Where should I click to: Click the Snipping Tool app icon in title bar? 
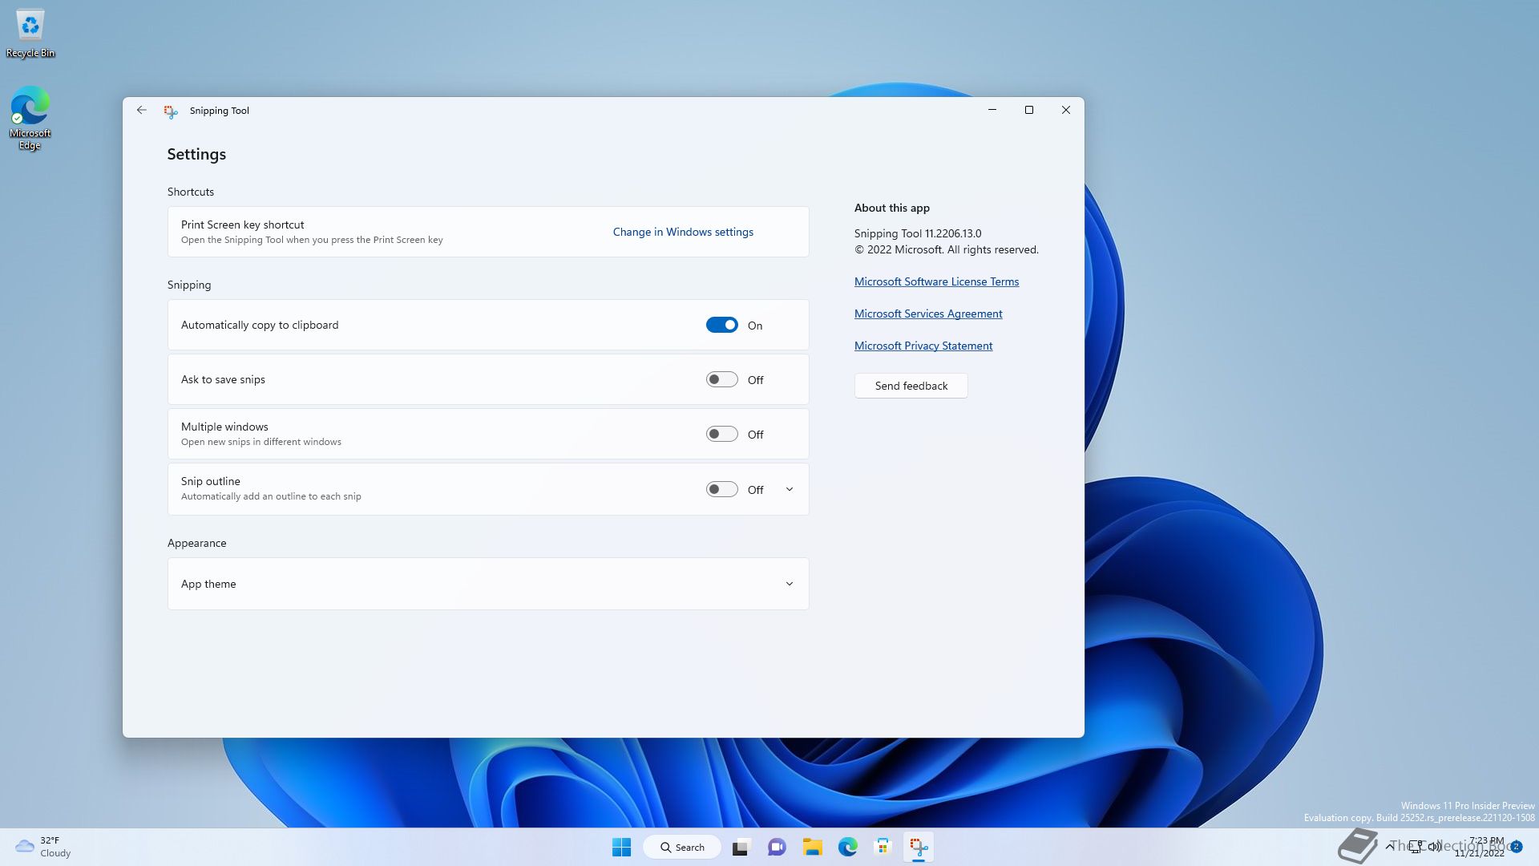pos(171,111)
